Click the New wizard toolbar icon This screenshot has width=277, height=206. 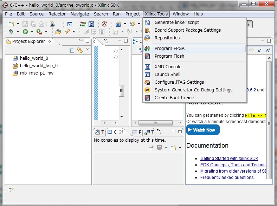[x=11, y=24]
